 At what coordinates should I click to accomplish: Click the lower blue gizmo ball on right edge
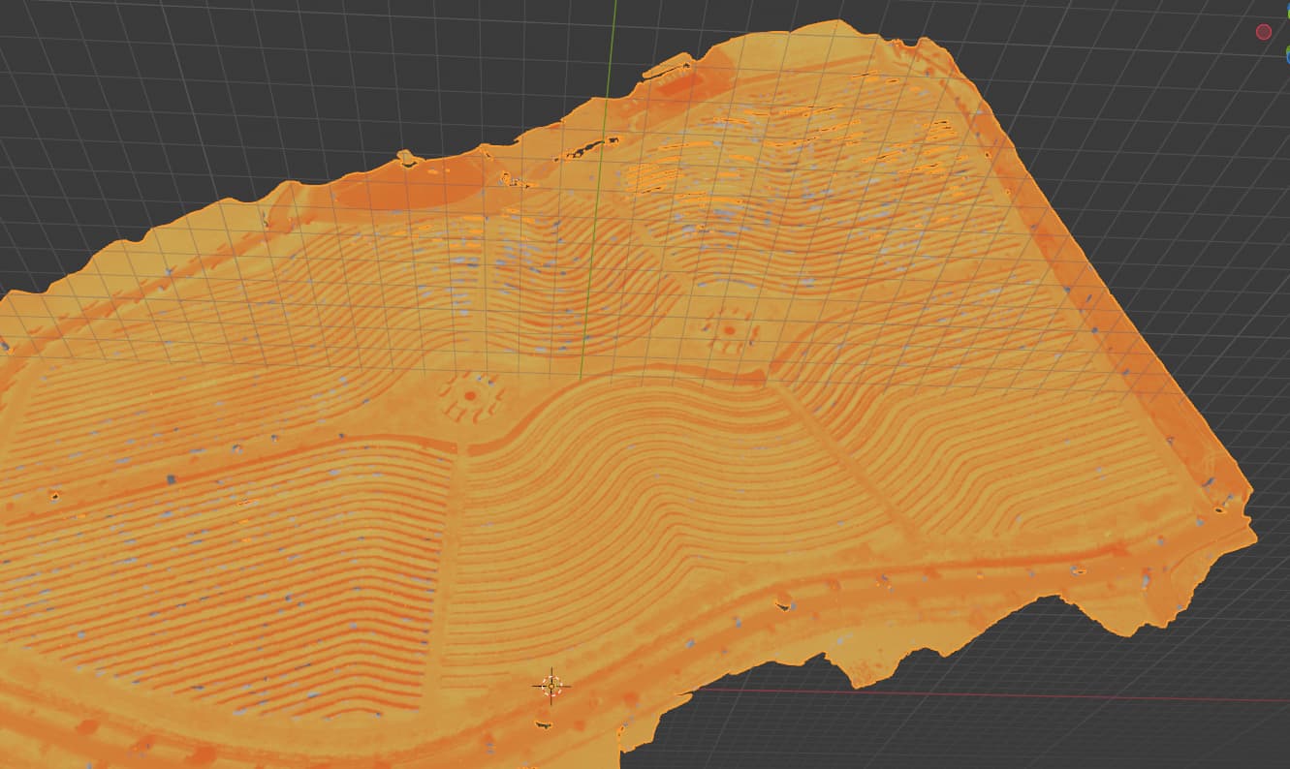click(x=1287, y=58)
